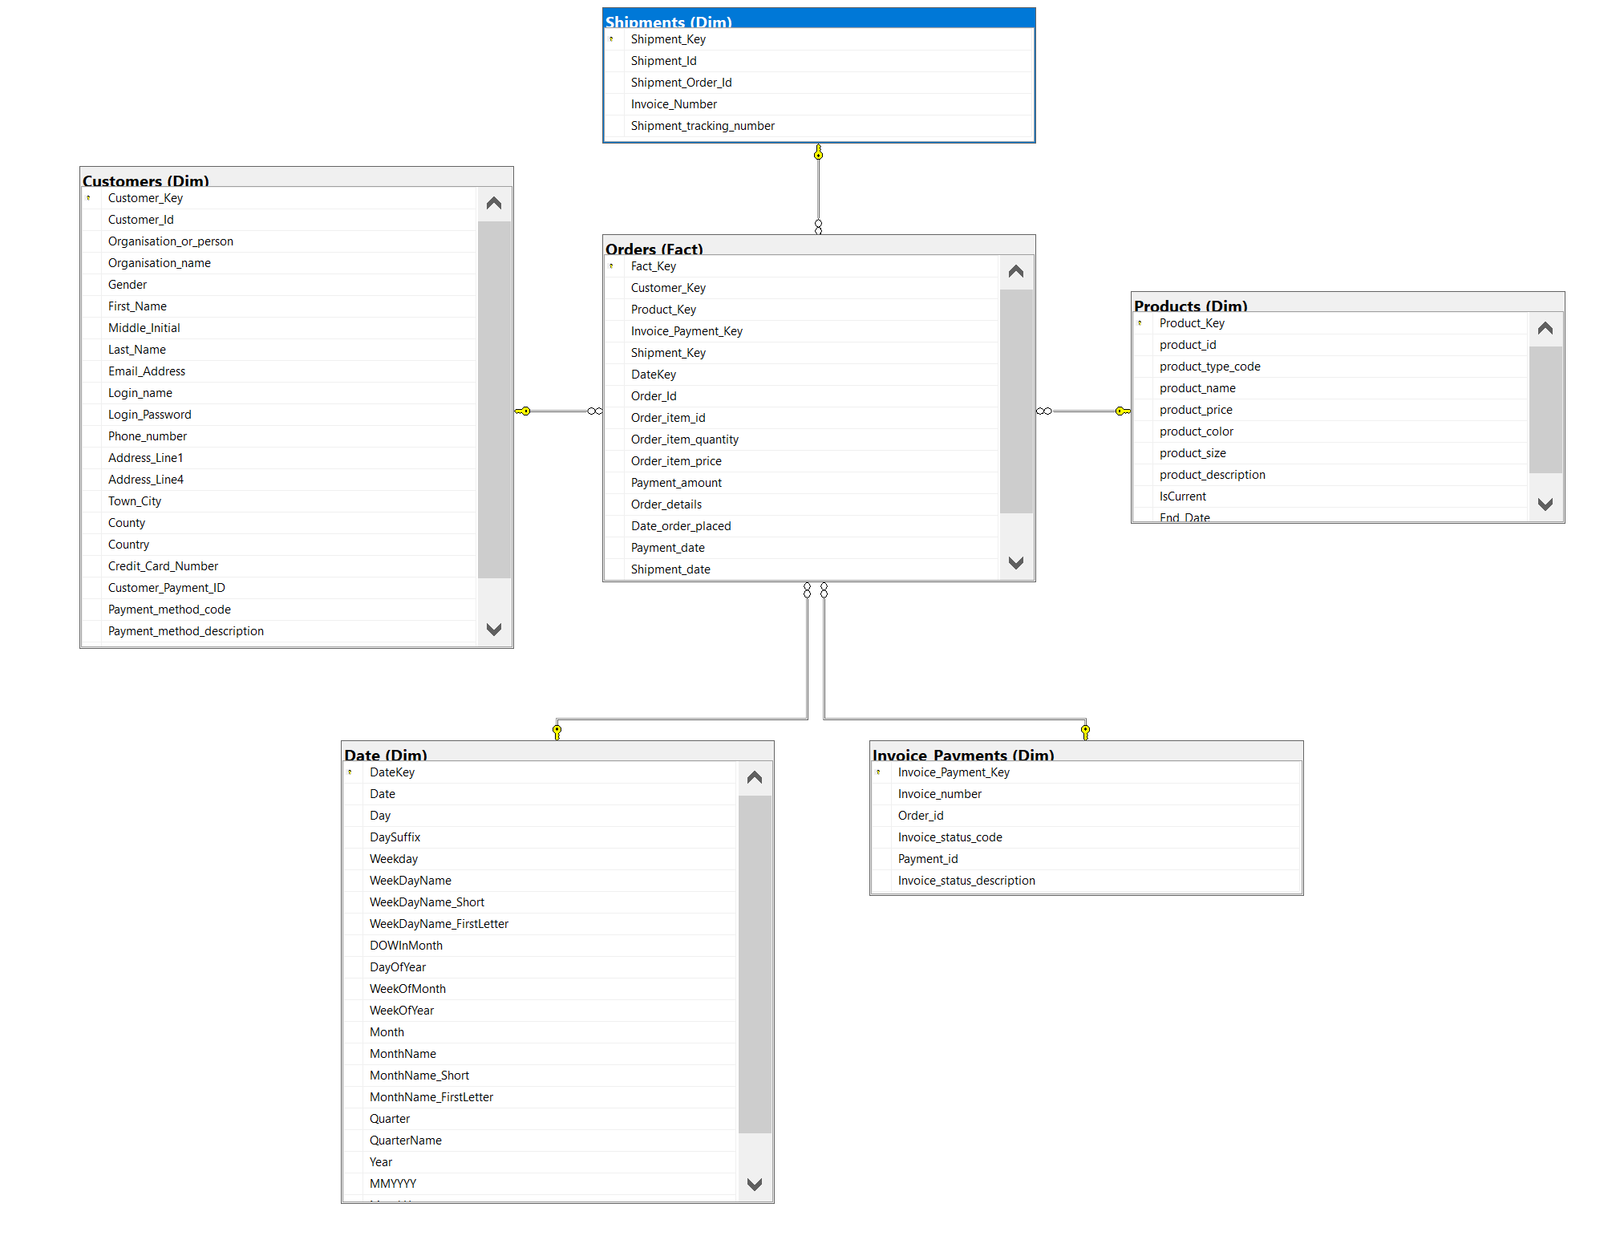Click the Date table vertical scrollbar thumb
This screenshot has height=1252, width=1620.
pos(754,962)
